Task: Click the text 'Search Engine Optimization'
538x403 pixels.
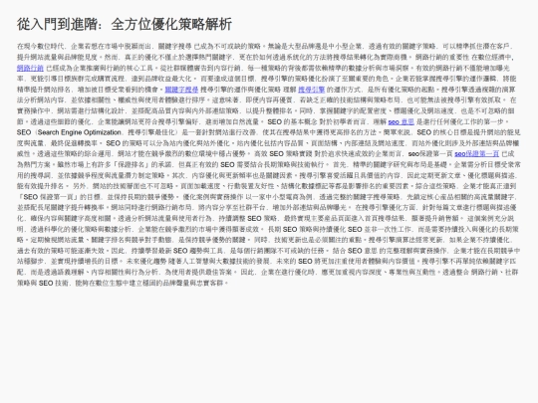Action: 79,132
